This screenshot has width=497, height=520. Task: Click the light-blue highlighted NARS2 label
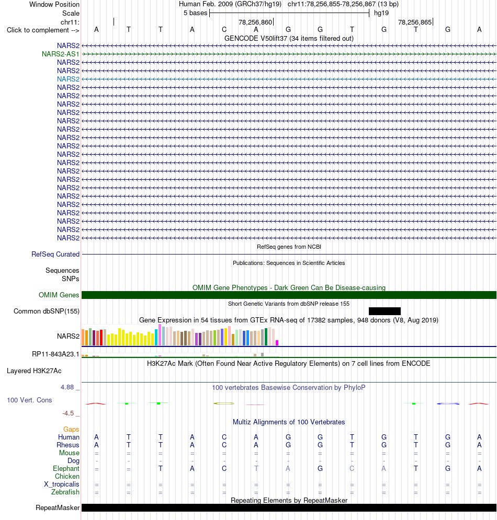68,79
